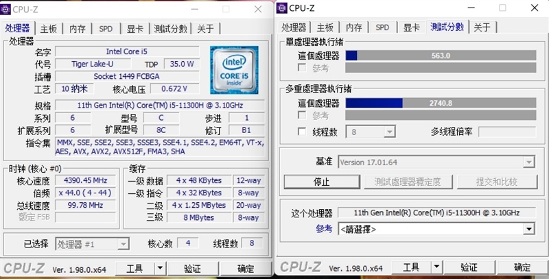Click the 这个处理器 name field
The image size is (549, 279).
click(436, 213)
